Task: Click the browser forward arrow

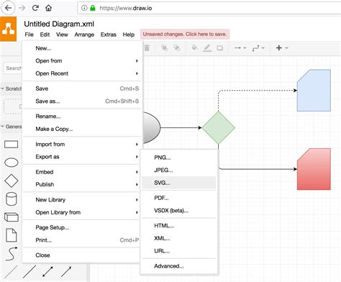Action: pos(22,8)
